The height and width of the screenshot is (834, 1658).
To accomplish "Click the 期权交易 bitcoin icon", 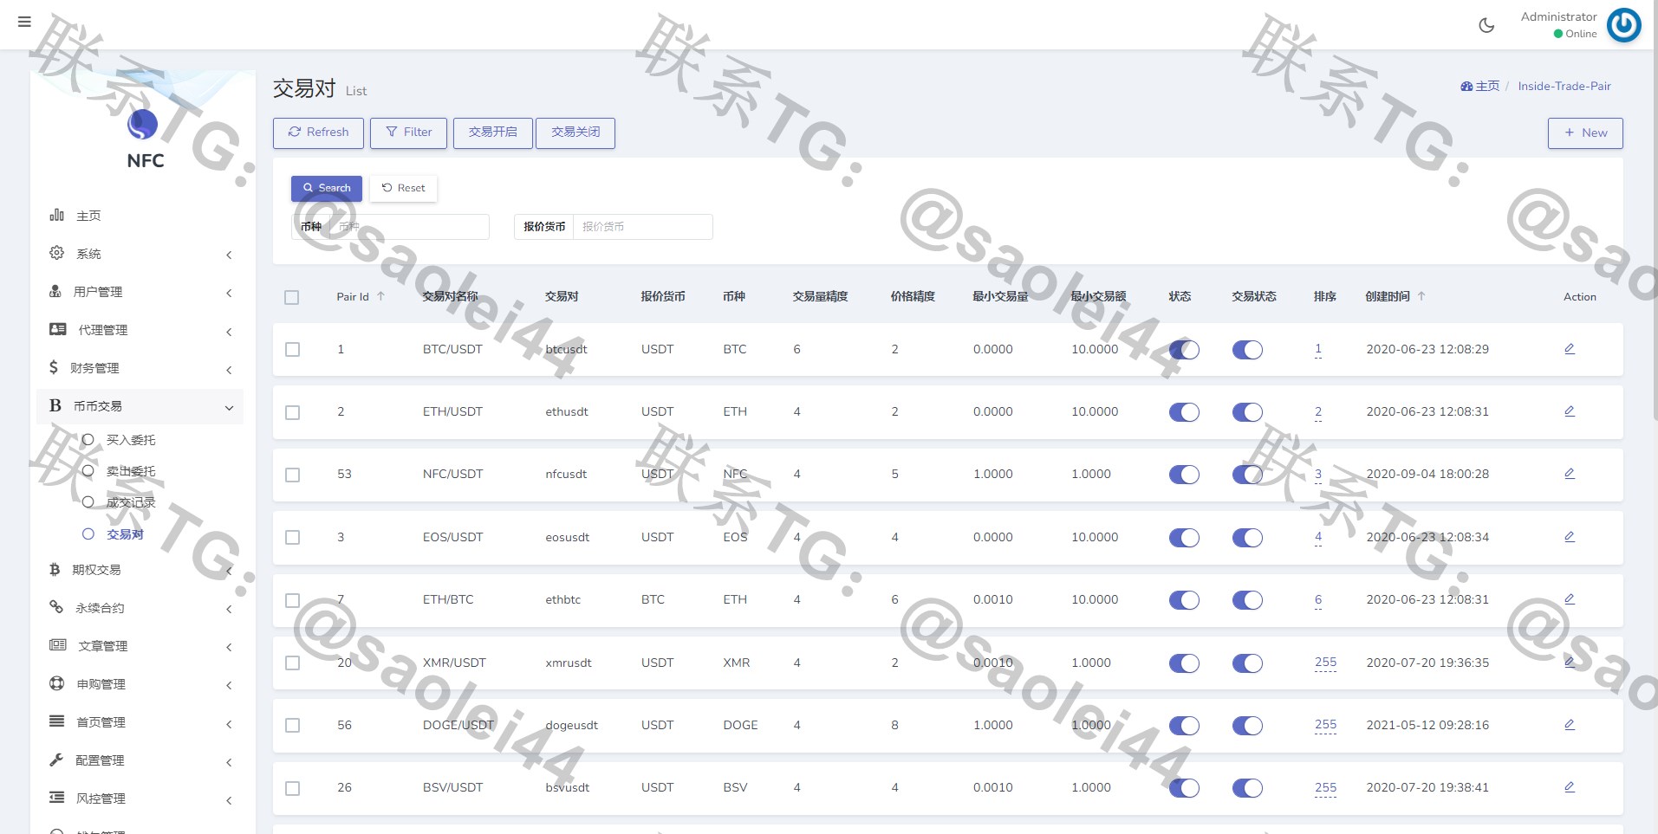I will (x=55, y=569).
